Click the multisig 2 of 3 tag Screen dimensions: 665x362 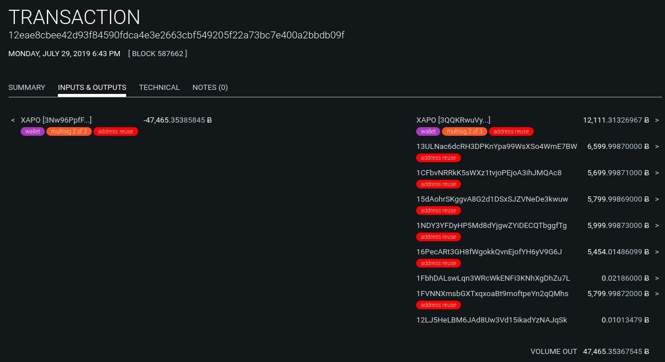69,131
